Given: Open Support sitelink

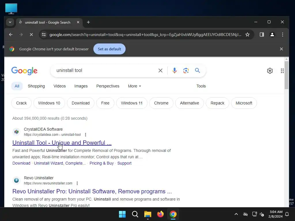Looking at the screenshot, I should (x=124, y=163).
